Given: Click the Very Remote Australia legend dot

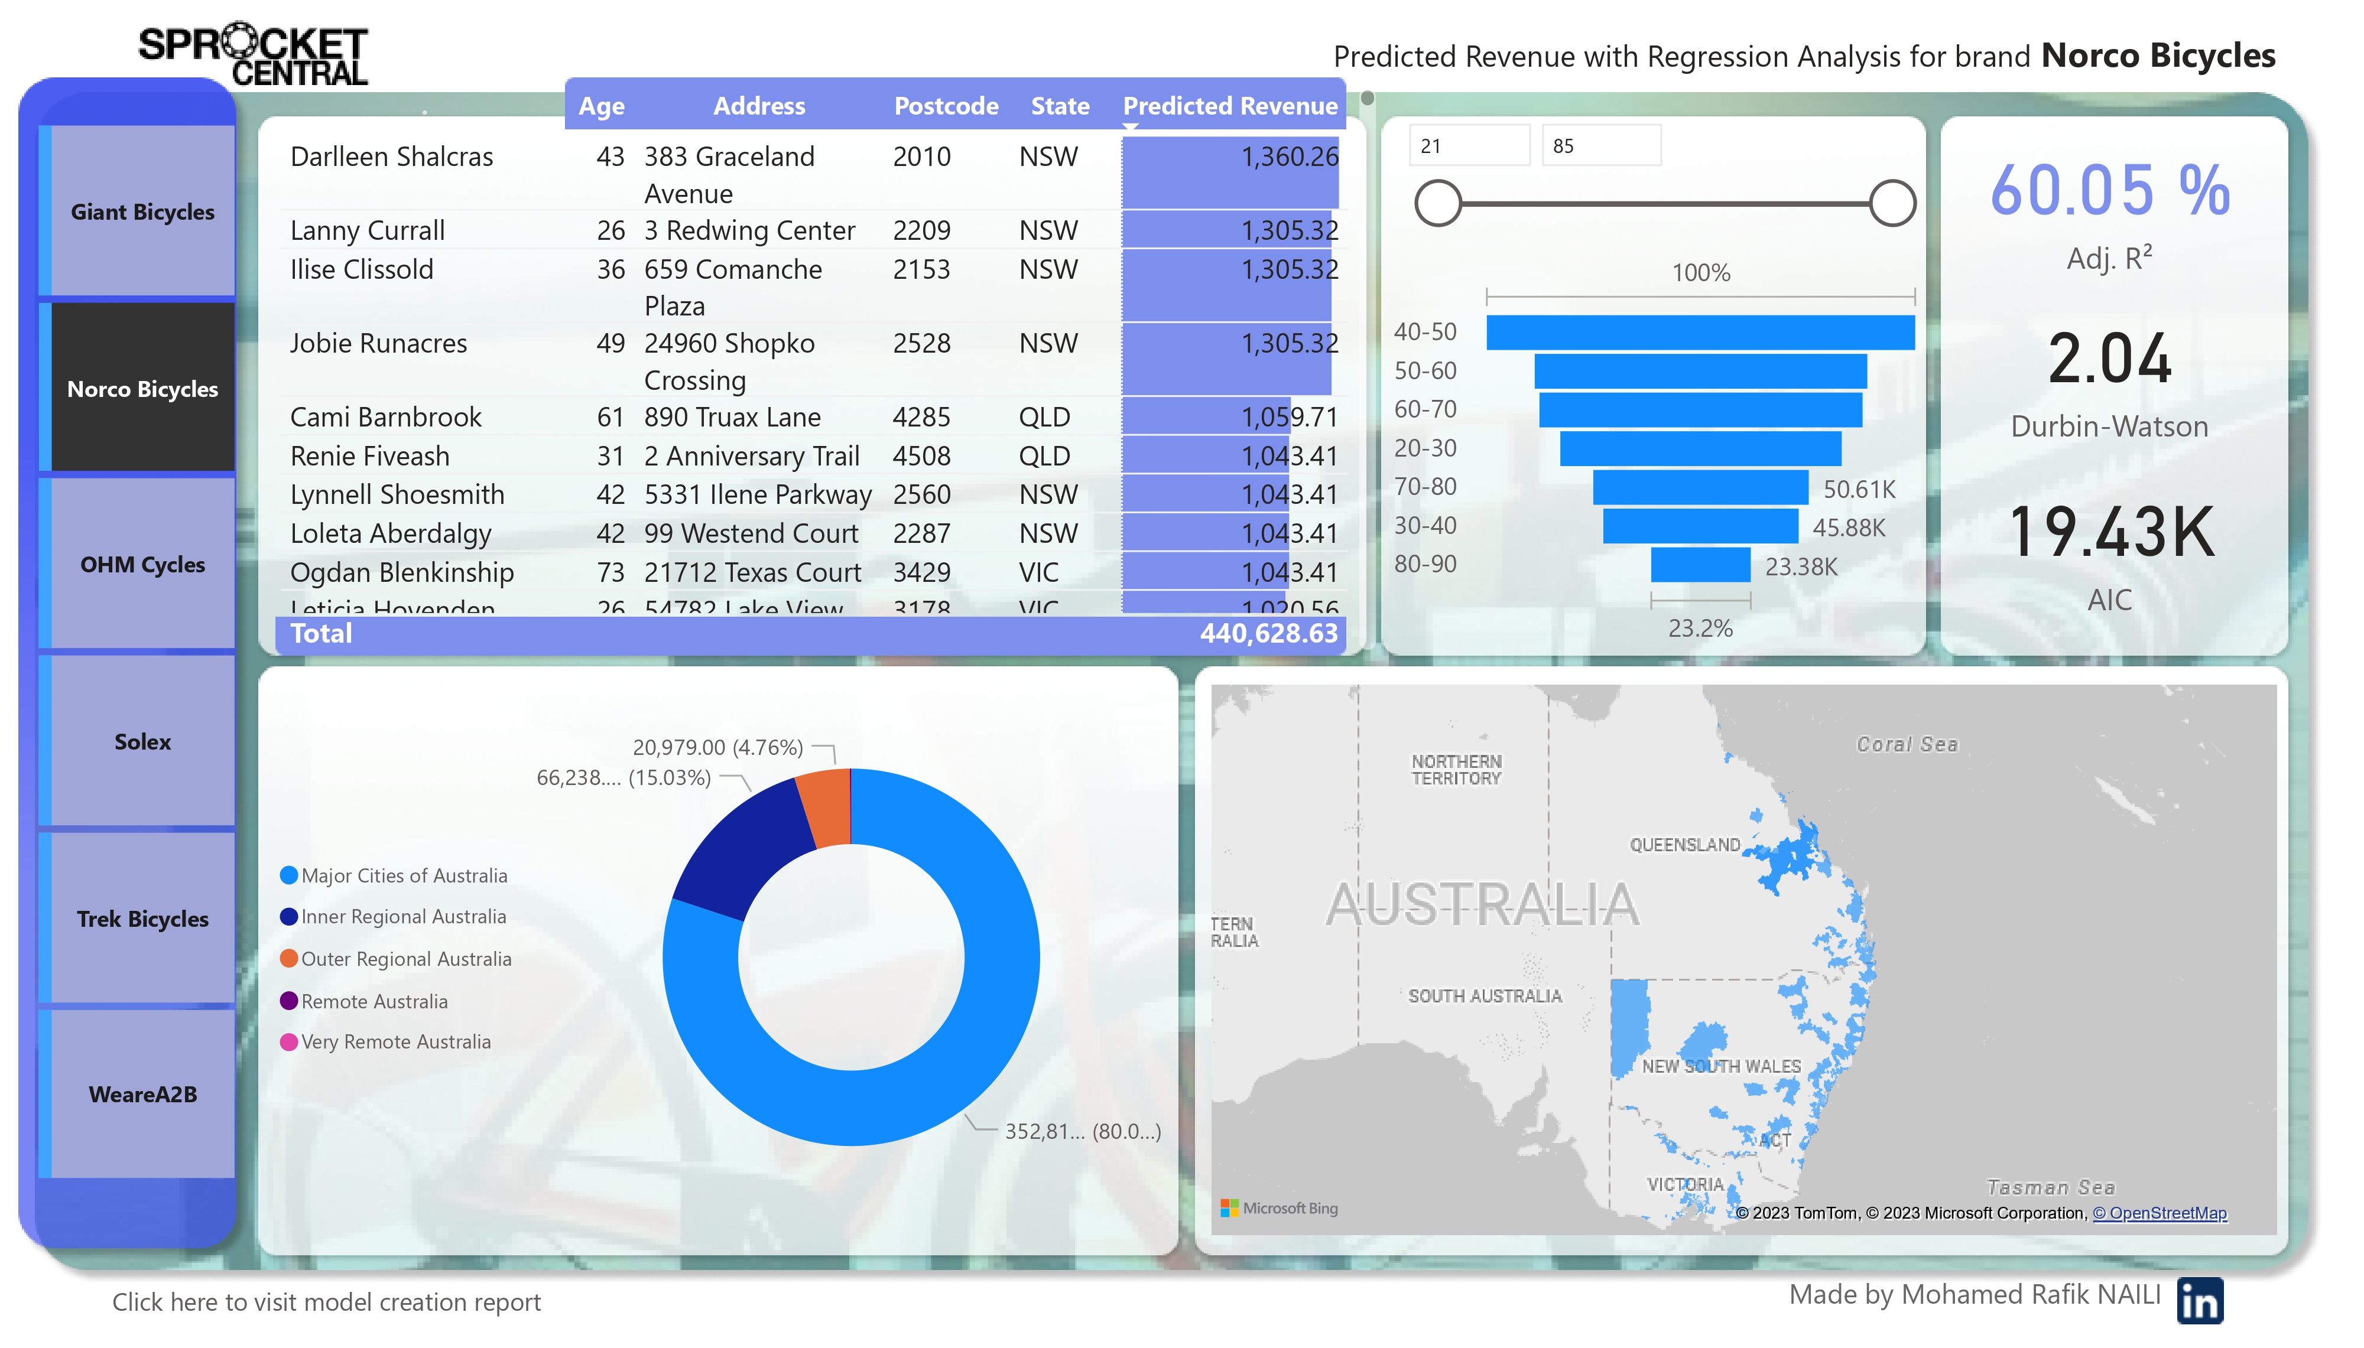Looking at the screenshot, I should tap(289, 1041).
